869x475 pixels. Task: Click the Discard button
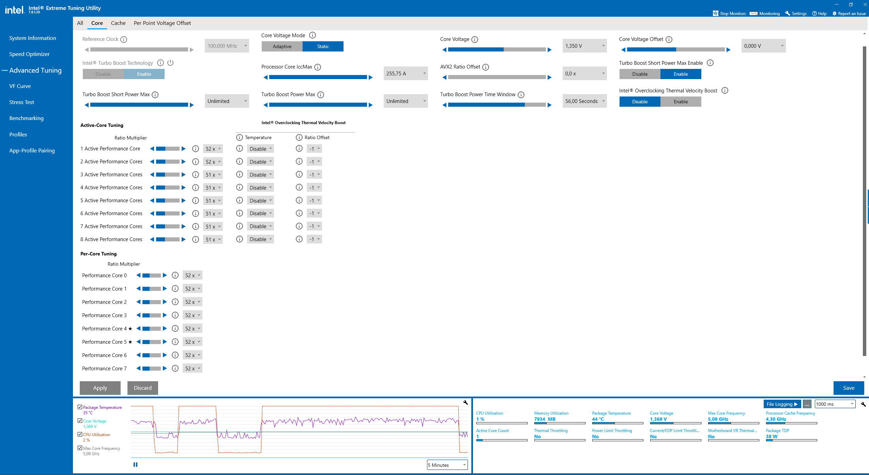(143, 388)
